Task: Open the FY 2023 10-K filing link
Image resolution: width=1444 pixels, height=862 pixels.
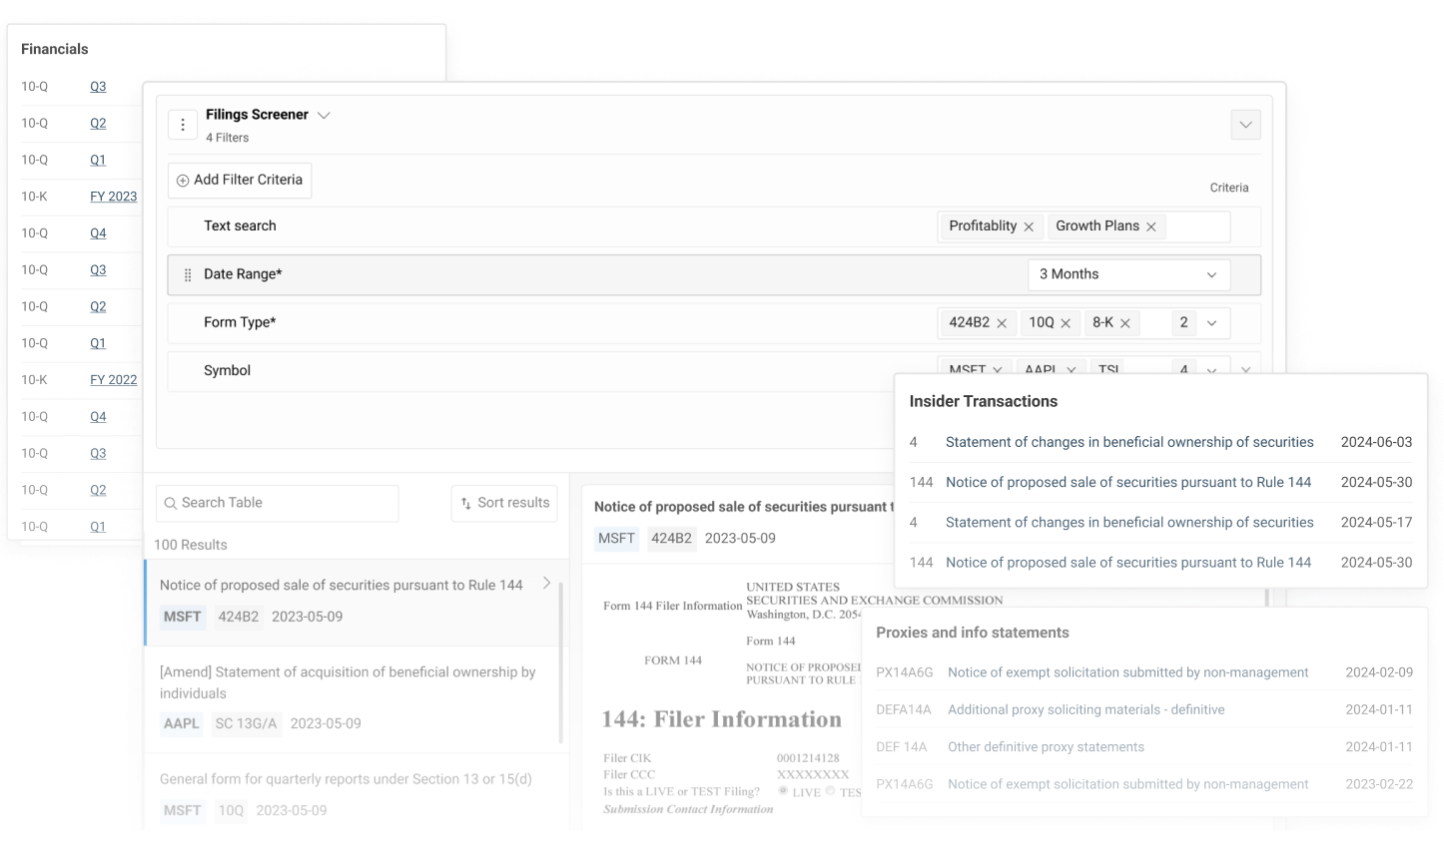Action: (x=113, y=196)
